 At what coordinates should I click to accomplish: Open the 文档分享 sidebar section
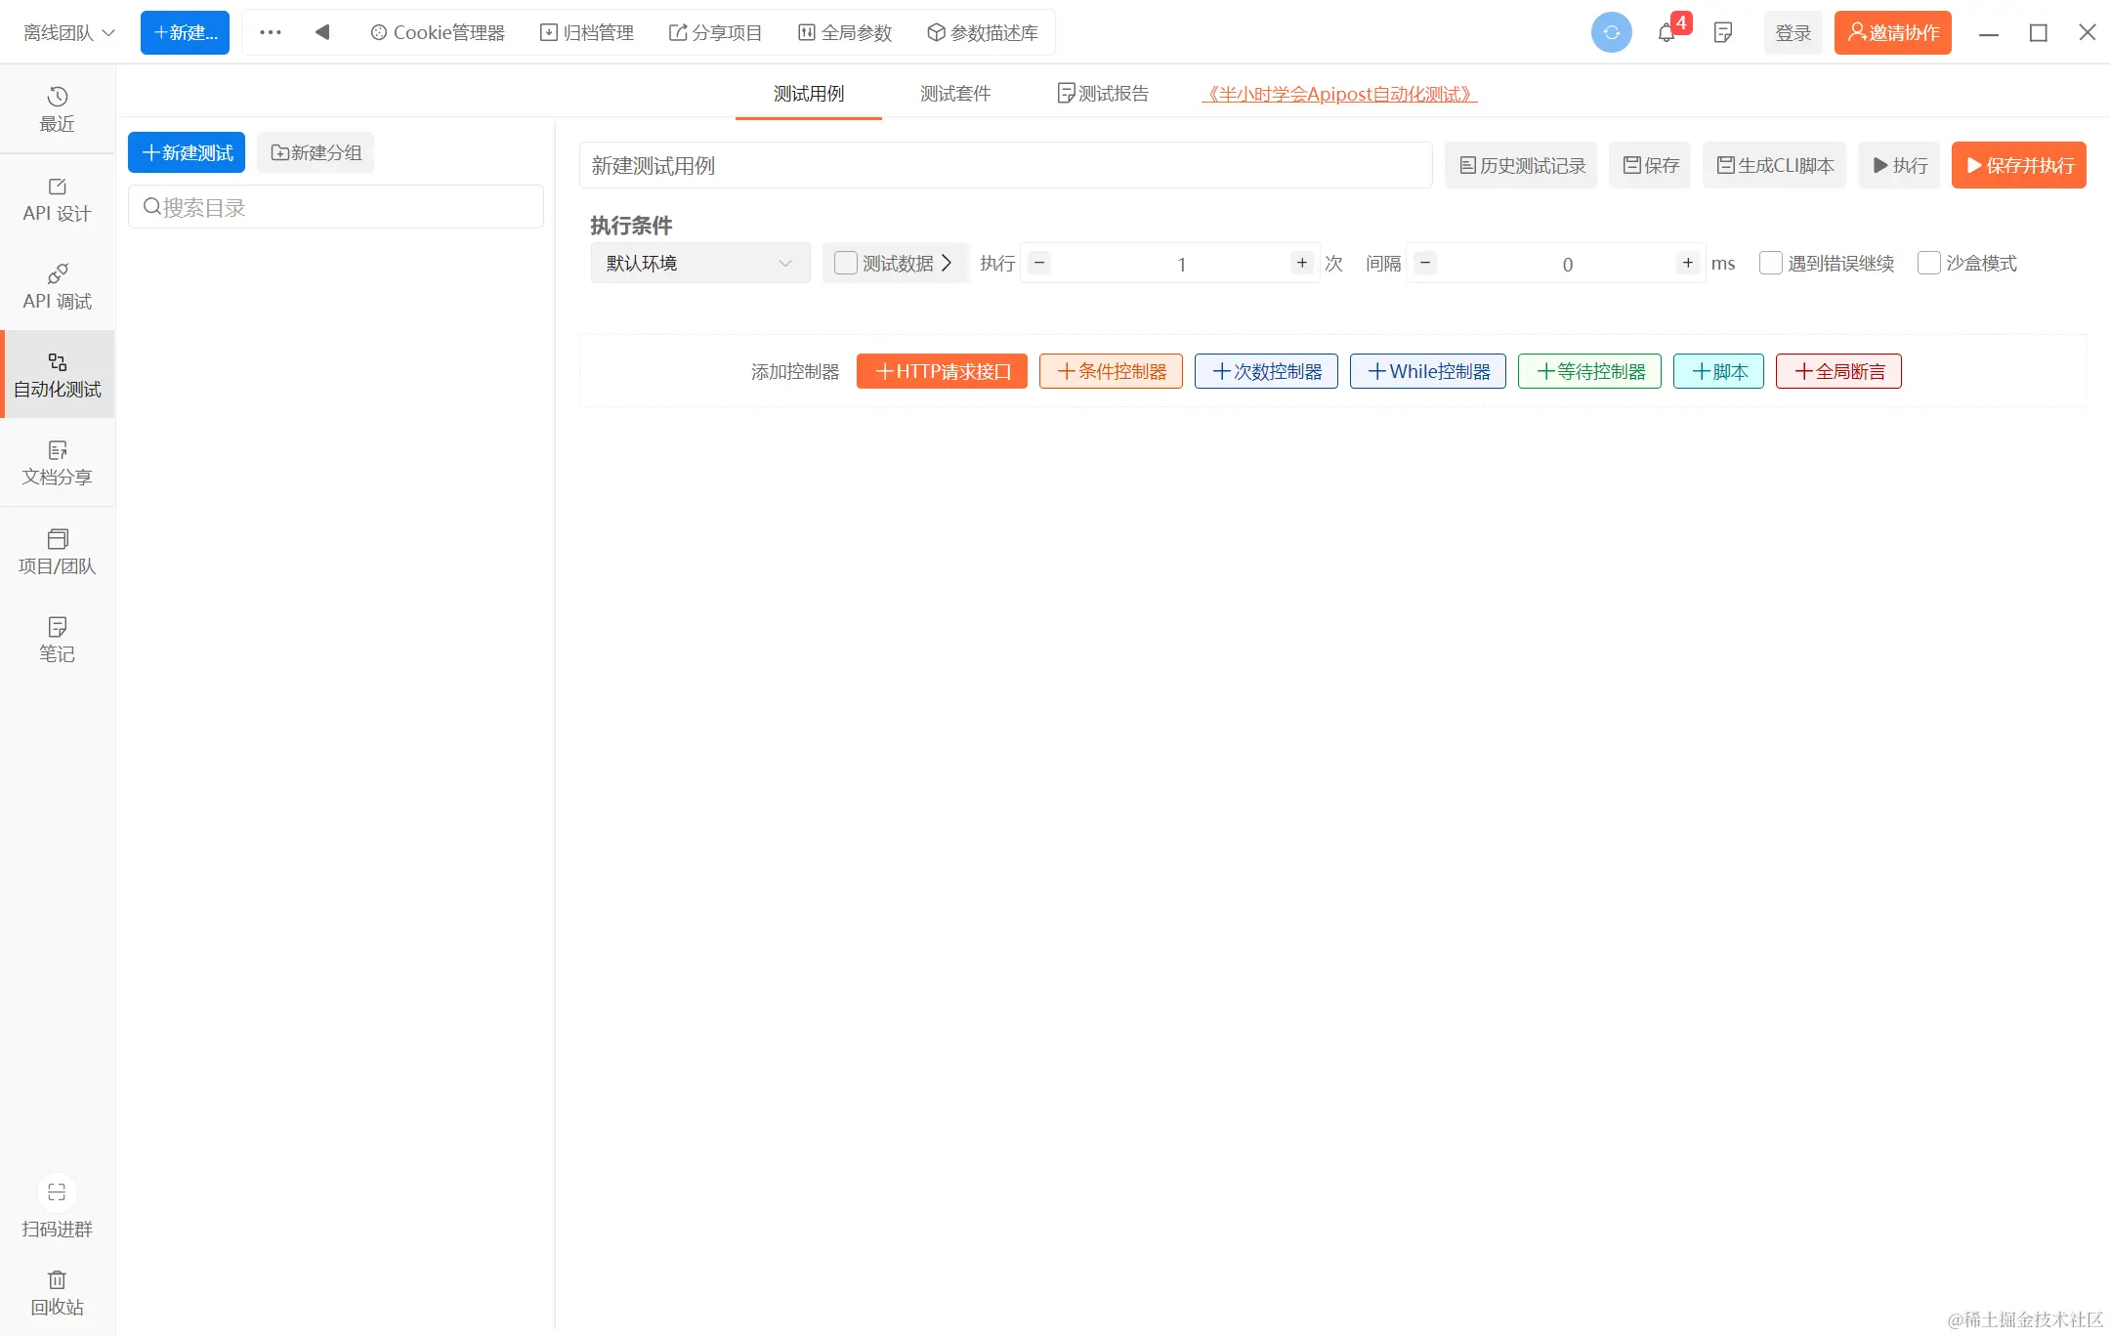point(57,462)
